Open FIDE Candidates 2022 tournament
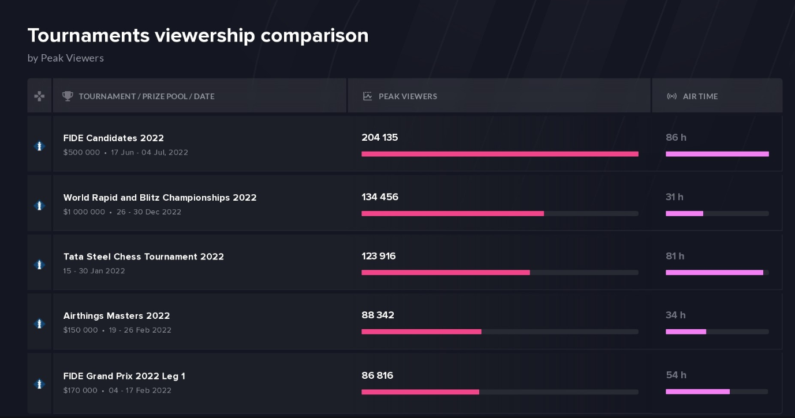795x418 pixels. (x=114, y=138)
